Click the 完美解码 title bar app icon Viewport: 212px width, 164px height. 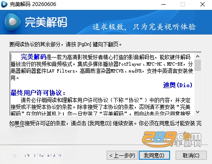(x=4, y=4)
